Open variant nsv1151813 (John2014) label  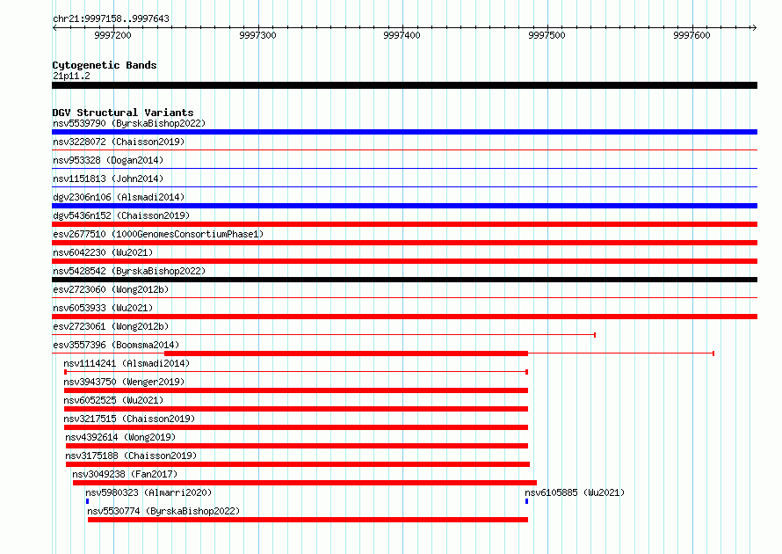(x=108, y=179)
